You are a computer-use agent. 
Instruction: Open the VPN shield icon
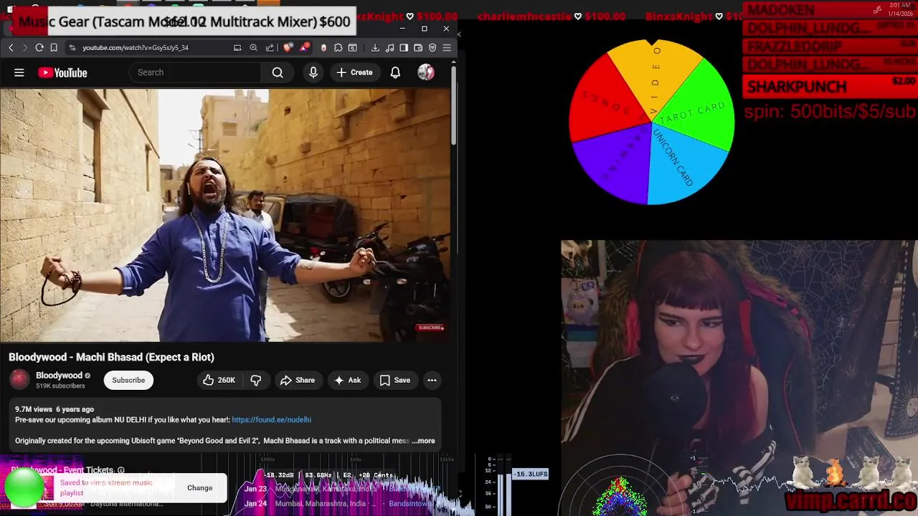coord(432,47)
